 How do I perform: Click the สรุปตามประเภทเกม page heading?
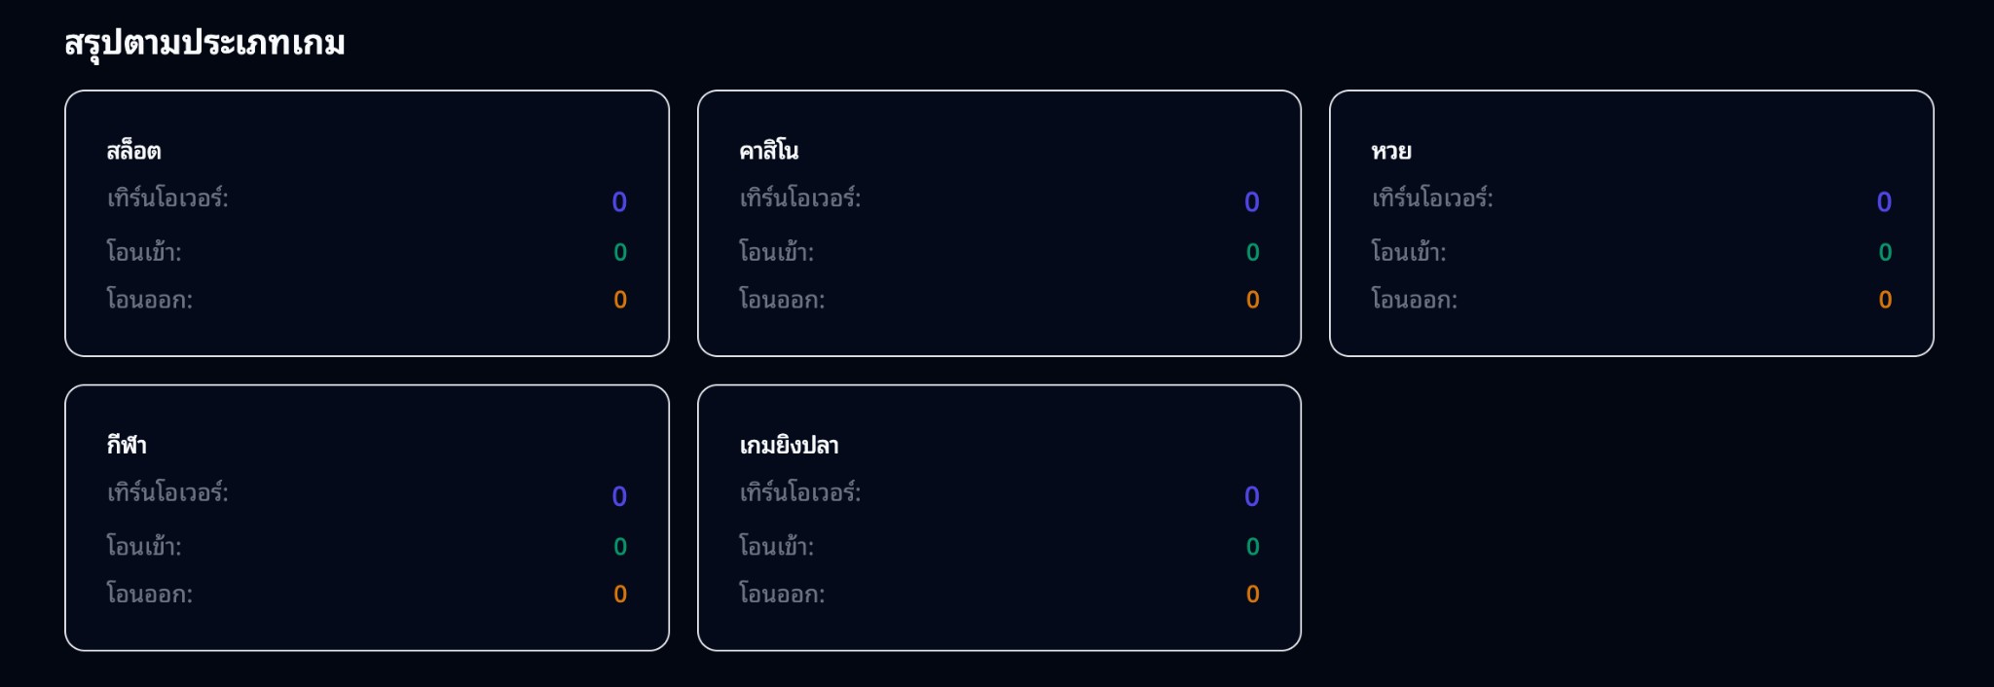point(204,42)
